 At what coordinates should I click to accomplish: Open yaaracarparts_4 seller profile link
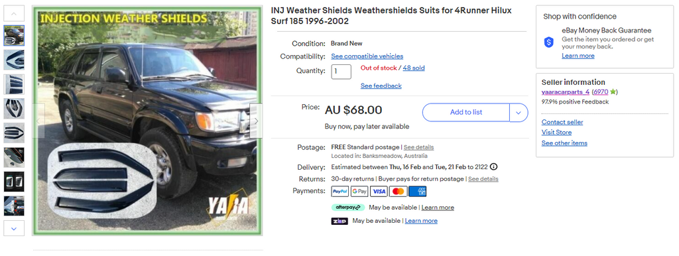[x=565, y=92]
